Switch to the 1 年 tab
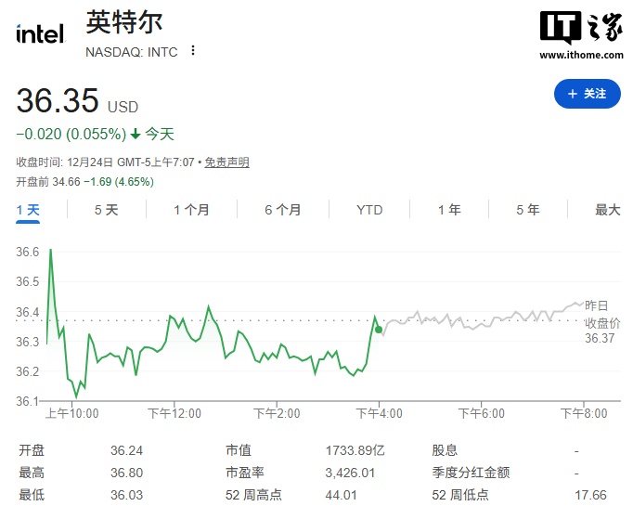The height and width of the screenshot is (519, 633). pos(449,210)
